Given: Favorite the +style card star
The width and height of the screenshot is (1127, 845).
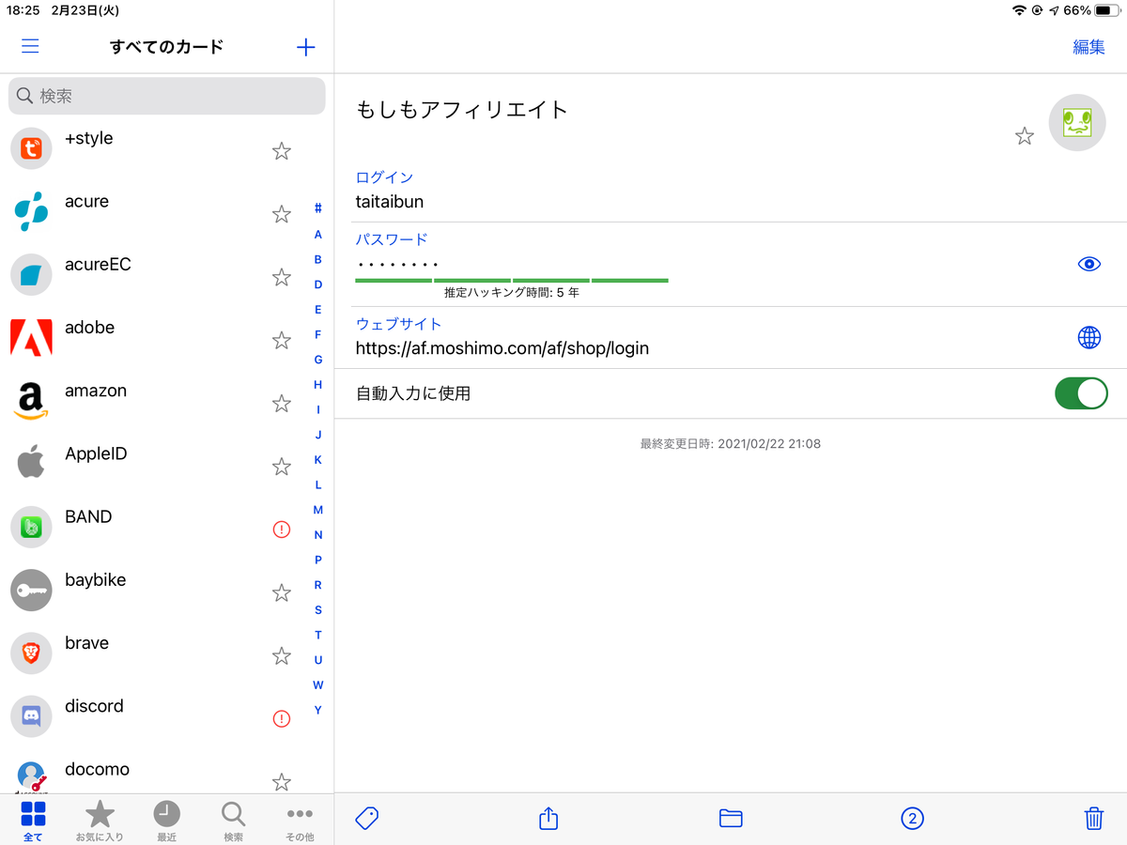Looking at the screenshot, I should (x=281, y=151).
